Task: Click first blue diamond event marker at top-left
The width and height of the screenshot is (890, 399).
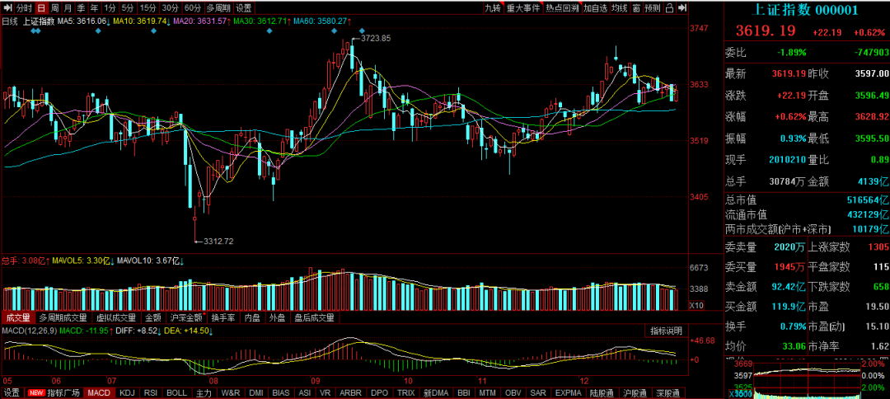Action: (x=34, y=30)
